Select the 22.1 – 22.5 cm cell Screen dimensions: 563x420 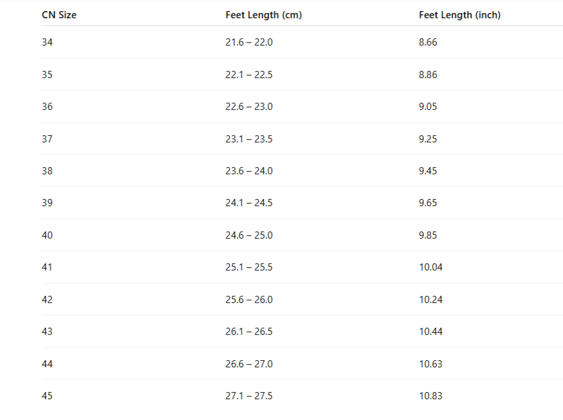coord(249,75)
